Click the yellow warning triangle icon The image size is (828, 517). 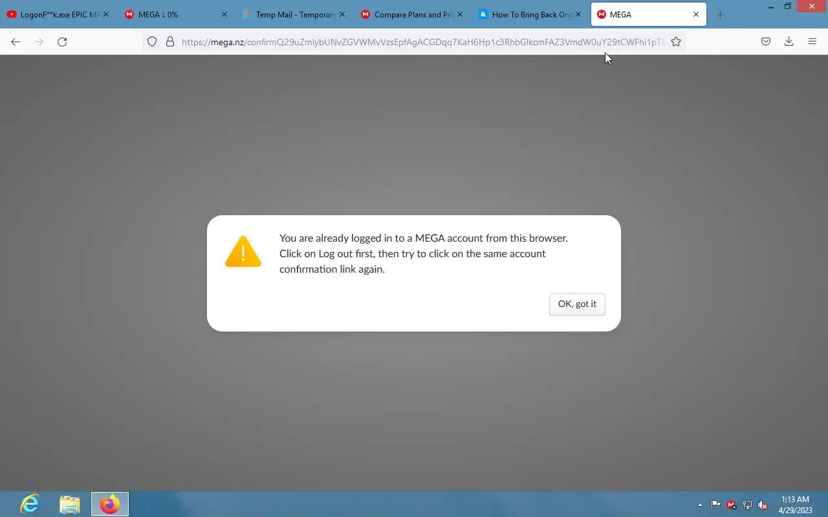(243, 251)
